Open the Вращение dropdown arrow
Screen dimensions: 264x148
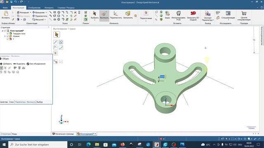pos(46,12)
